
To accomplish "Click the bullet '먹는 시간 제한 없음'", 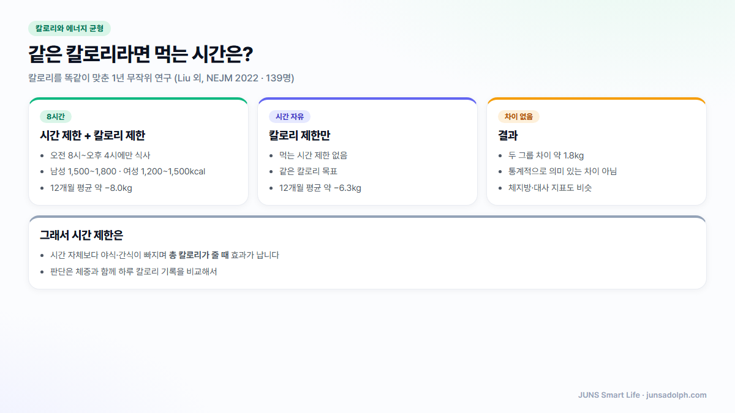I will coord(314,155).
